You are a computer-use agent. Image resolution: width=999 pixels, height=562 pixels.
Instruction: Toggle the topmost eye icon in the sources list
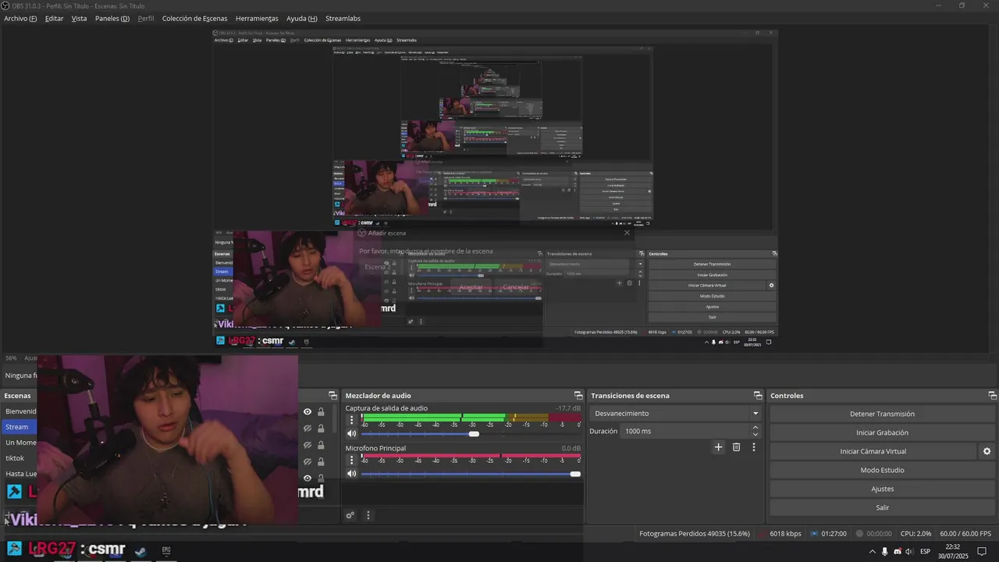(x=308, y=412)
